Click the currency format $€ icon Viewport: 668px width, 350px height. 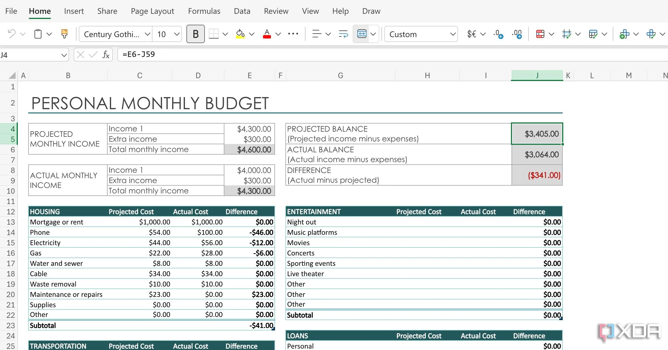tap(472, 34)
